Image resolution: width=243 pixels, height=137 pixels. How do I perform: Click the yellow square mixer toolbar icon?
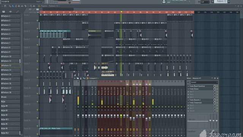pos(87,78)
